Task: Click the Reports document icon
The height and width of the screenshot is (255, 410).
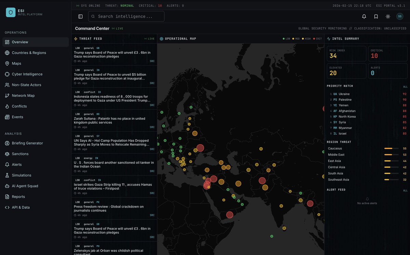Action: [7, 197]
